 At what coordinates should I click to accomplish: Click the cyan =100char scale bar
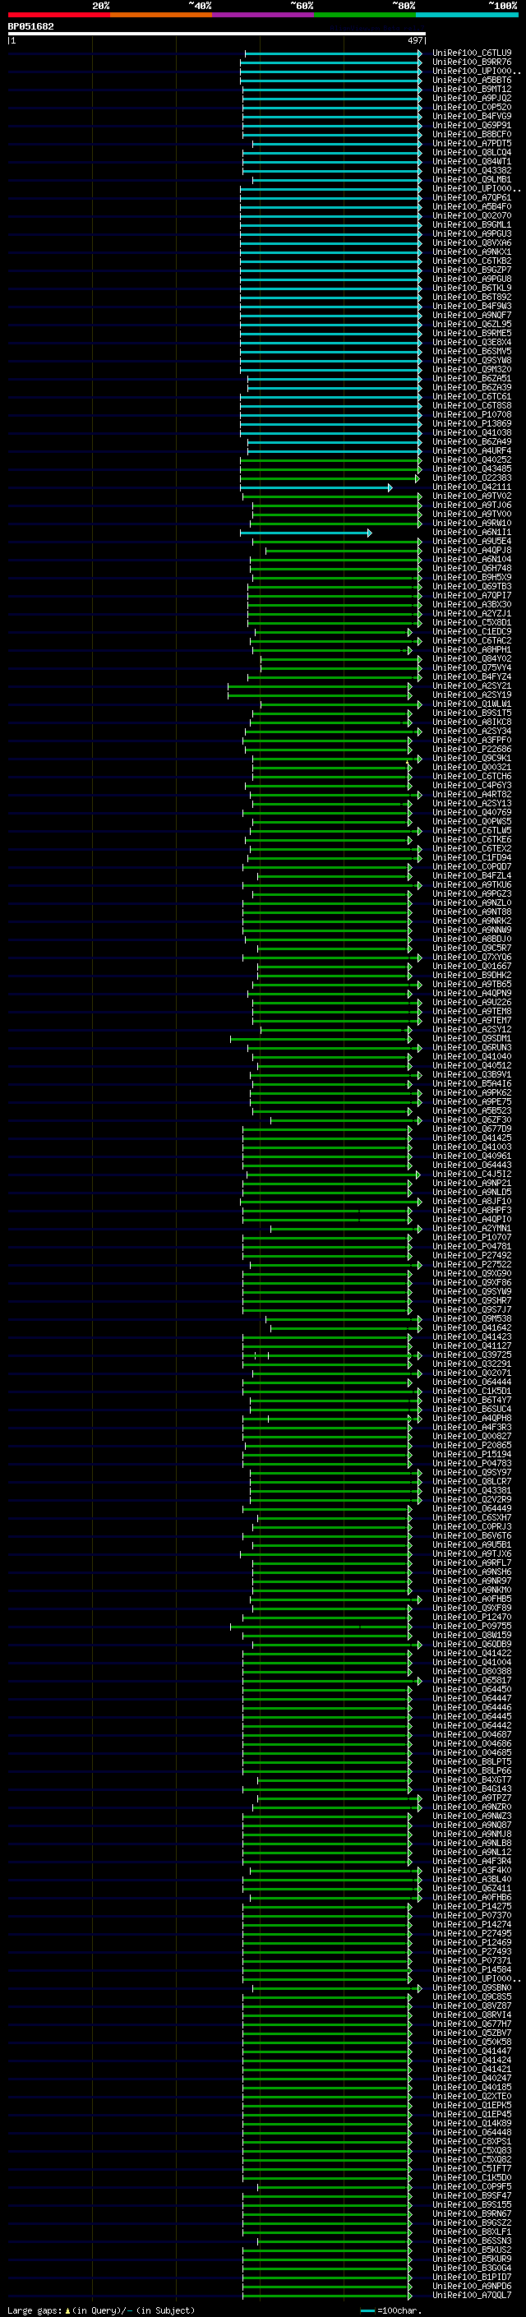click(x=367, y=2310)
